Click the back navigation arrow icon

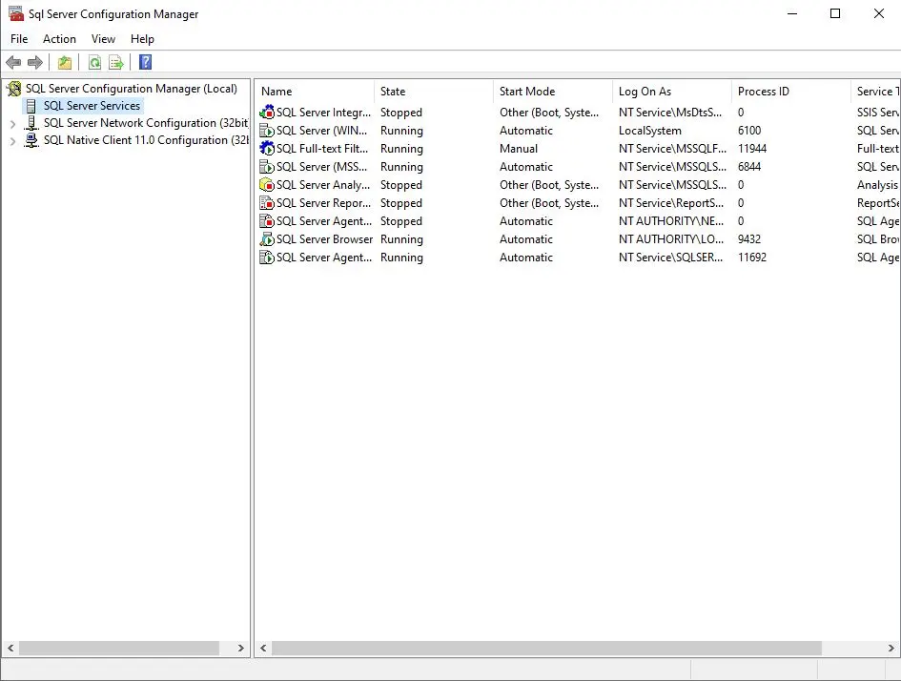coord(13,62)
